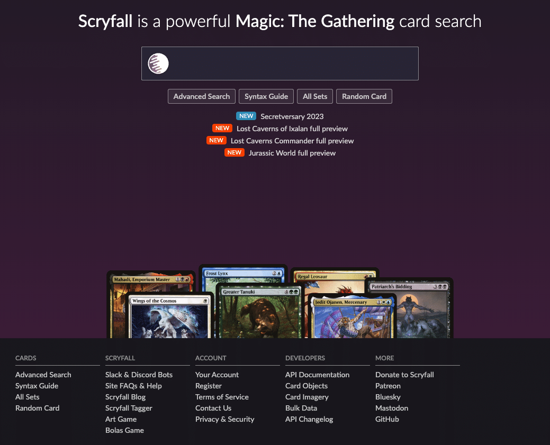Open the Bolas Game link
550x445 pixels.
124,430
